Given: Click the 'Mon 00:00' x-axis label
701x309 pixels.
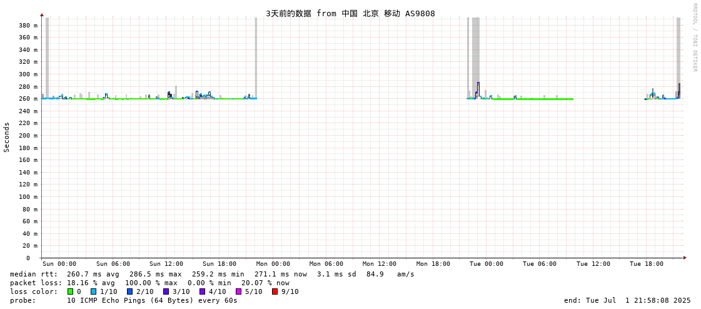Looking at the screenshot, I should (x=273, y=264).
